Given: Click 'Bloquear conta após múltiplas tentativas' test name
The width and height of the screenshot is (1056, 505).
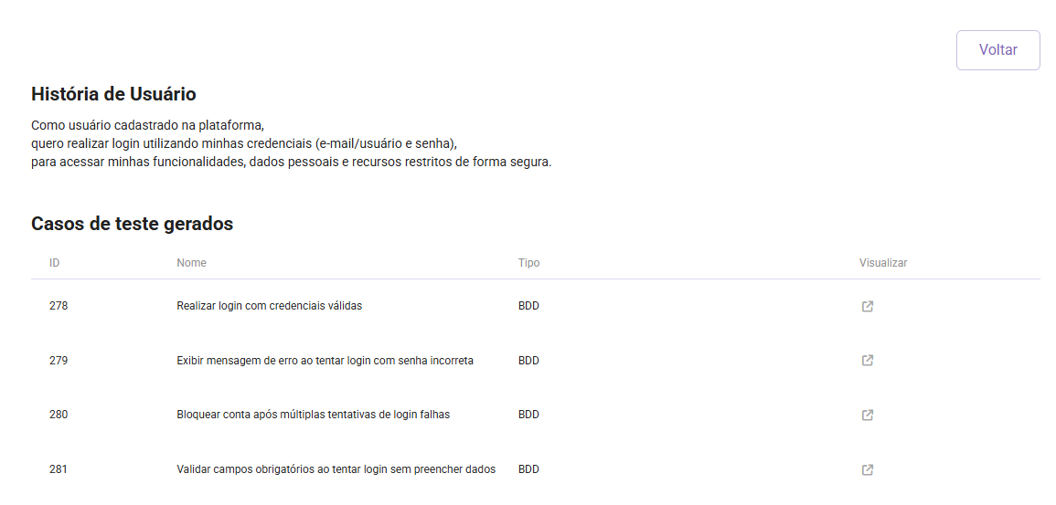Looking at the screenshot, I should pyautogui.click(x=313, y=415).
